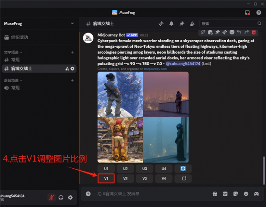Open the emoji picker in message box
The width and height of the screenshot is (266, 207).
[246, 194]
